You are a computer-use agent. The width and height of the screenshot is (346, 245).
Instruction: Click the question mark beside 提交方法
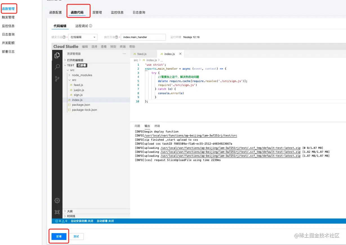point(64,37)
